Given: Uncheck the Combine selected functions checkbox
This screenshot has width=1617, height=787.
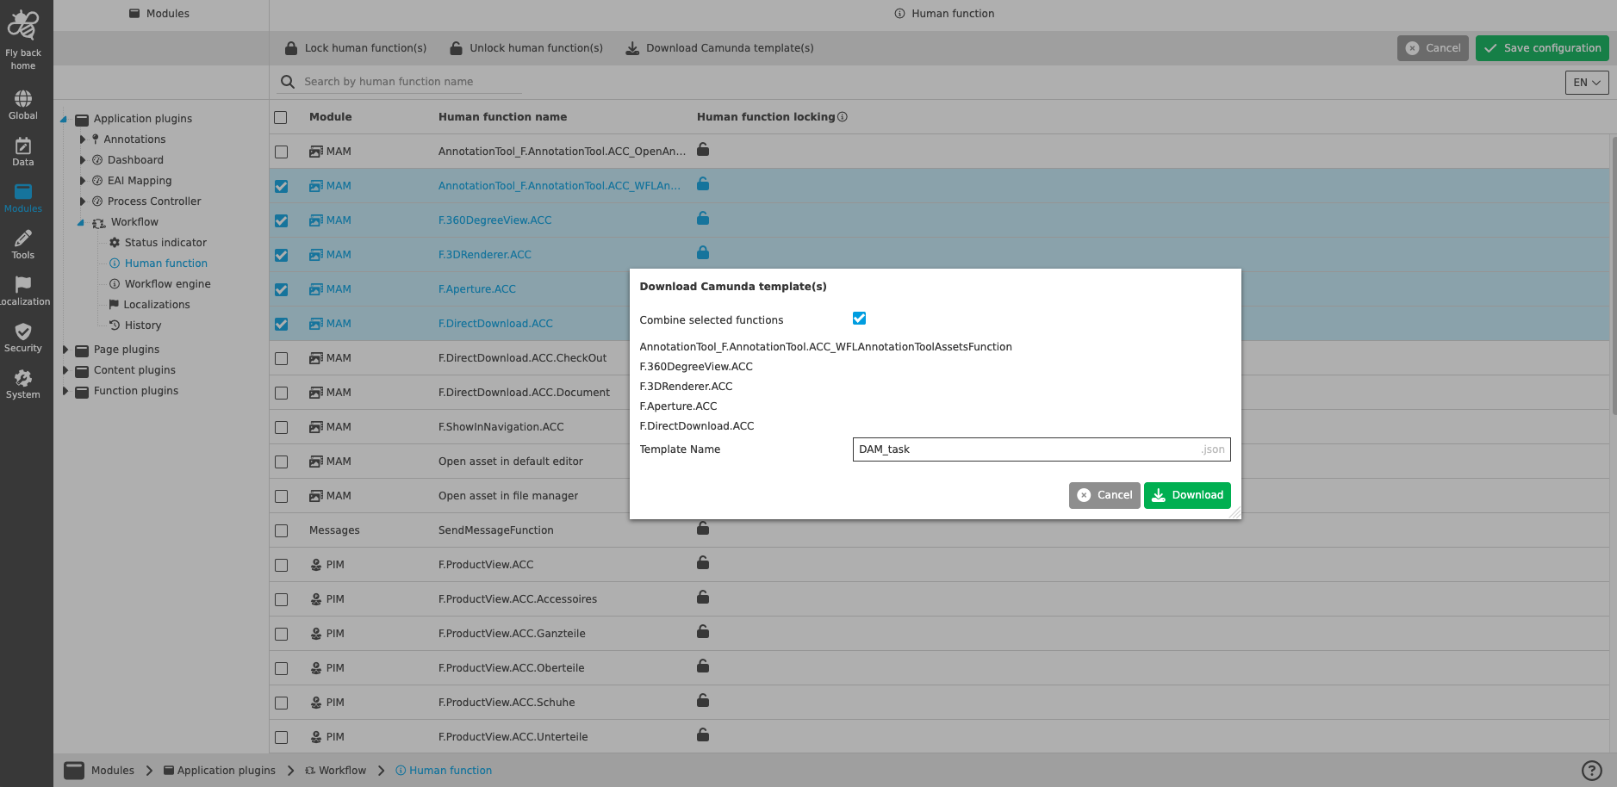Looking at the screenshot, I should point(859,318).
